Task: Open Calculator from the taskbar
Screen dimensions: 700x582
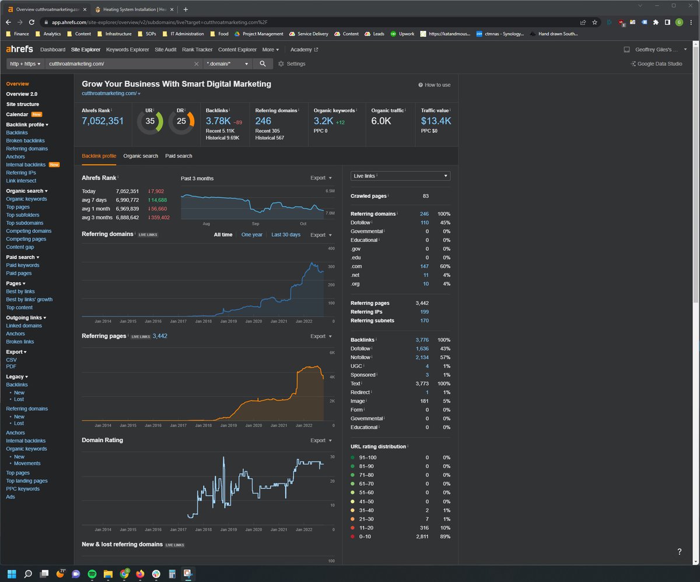Action: point(172,574)
